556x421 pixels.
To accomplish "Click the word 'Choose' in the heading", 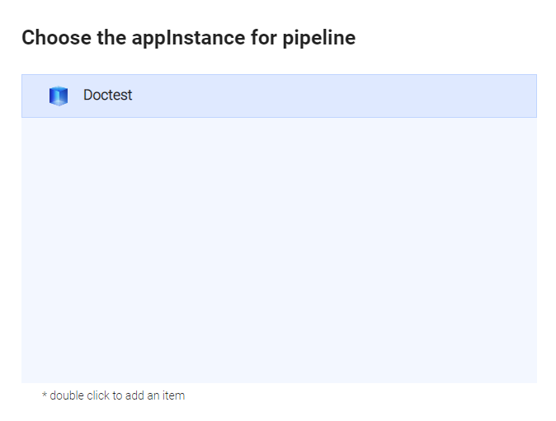I will [x=50, y=38].
